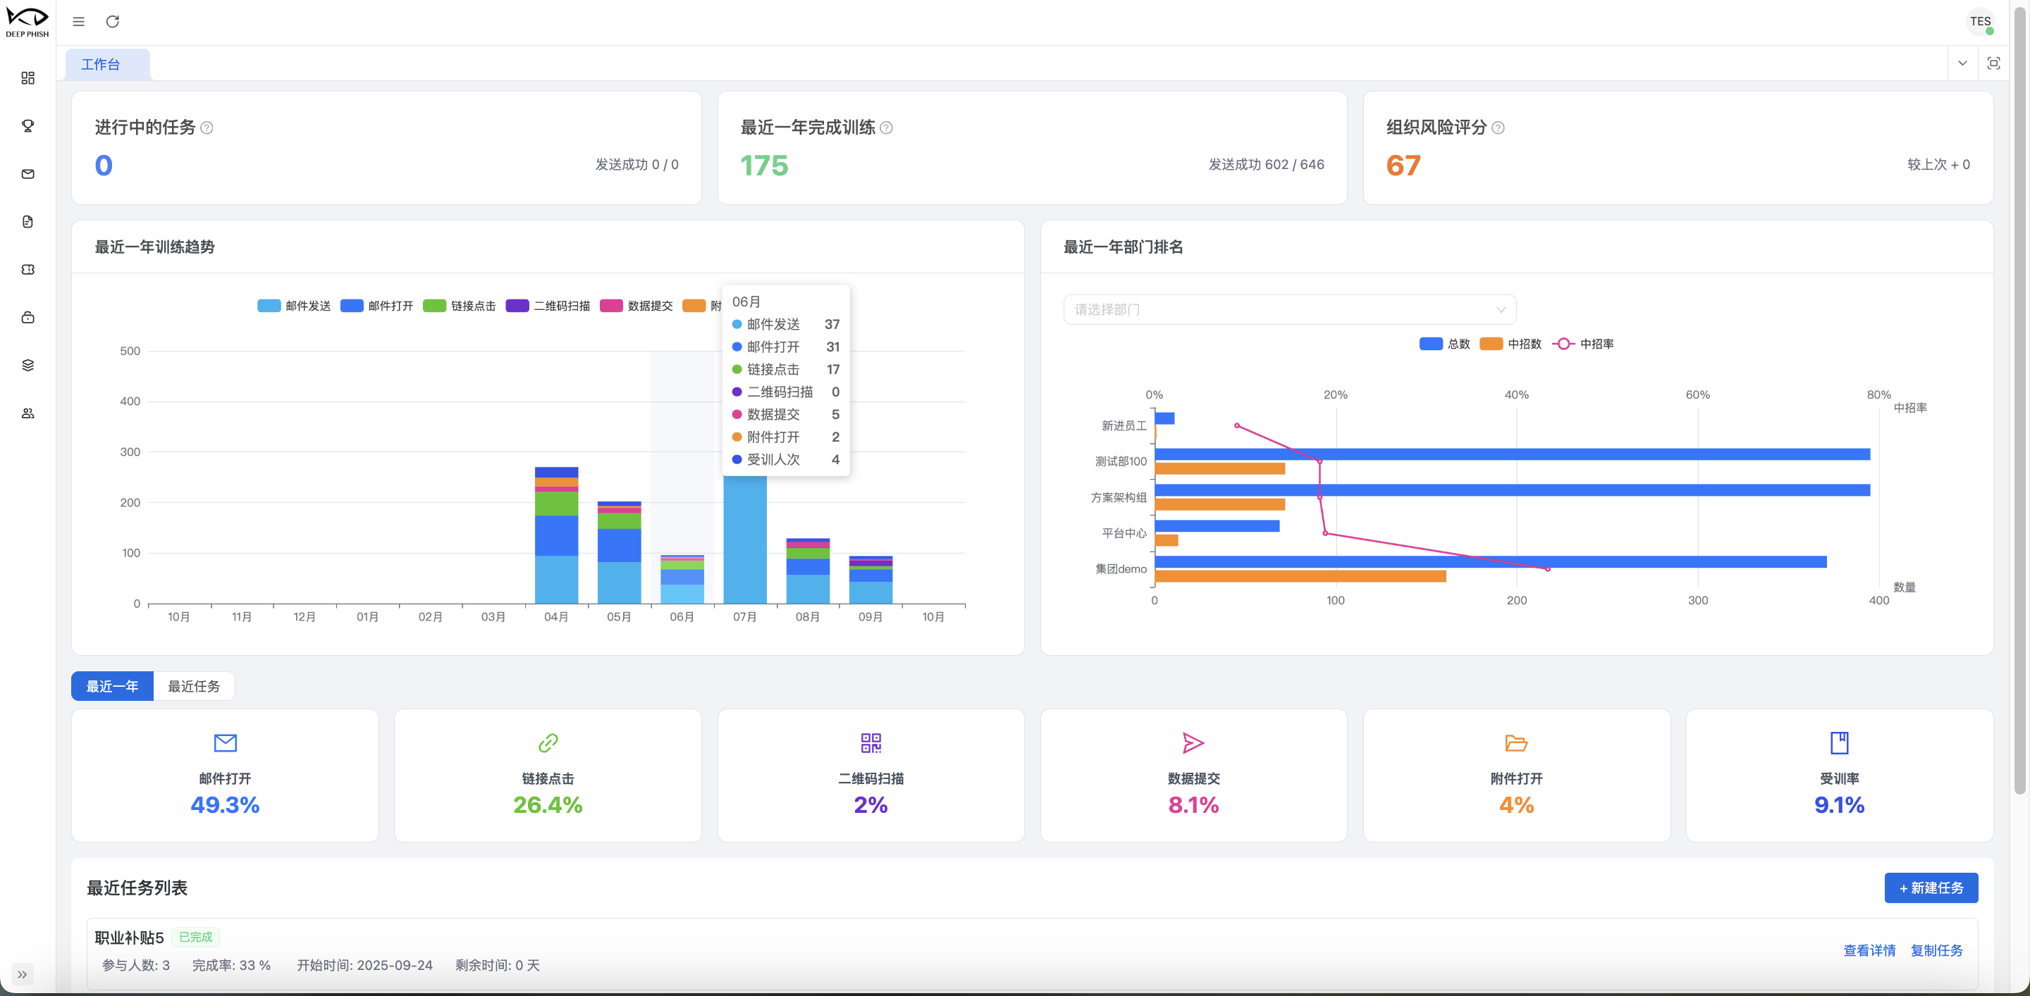Open the dashboard grid sidebar icon

pos(27,78)
